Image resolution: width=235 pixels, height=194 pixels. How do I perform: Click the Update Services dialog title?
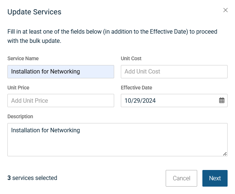[34, 12]
